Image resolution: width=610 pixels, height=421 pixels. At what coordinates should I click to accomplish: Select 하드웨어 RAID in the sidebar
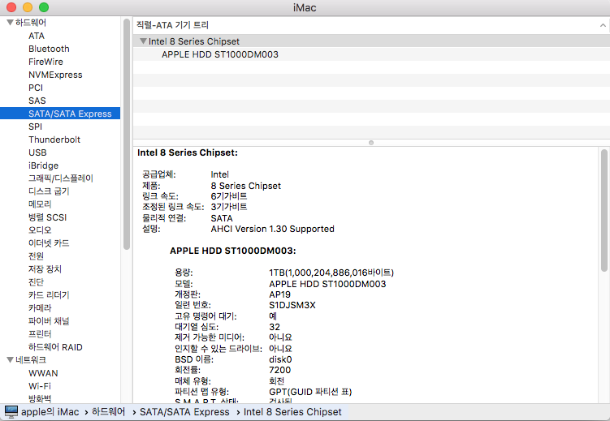[x=56, y=347]
